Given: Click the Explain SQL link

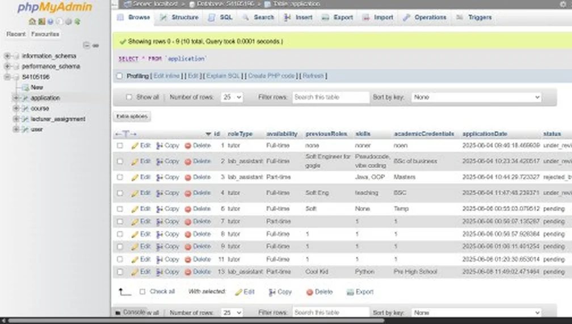Looking at the screenshot, I should tap(223, 76).
